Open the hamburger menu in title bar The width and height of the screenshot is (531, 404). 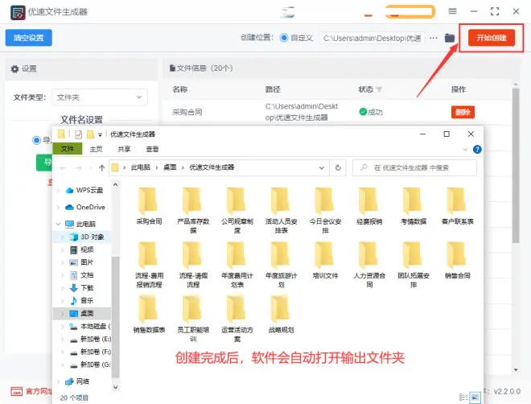pyautogui.click(x=452, y=11)
